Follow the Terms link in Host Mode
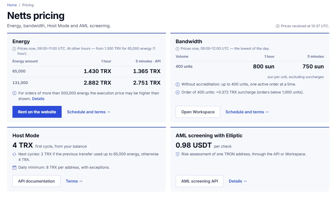The width and height of the screenshot is (336, 200). point(74,181)
